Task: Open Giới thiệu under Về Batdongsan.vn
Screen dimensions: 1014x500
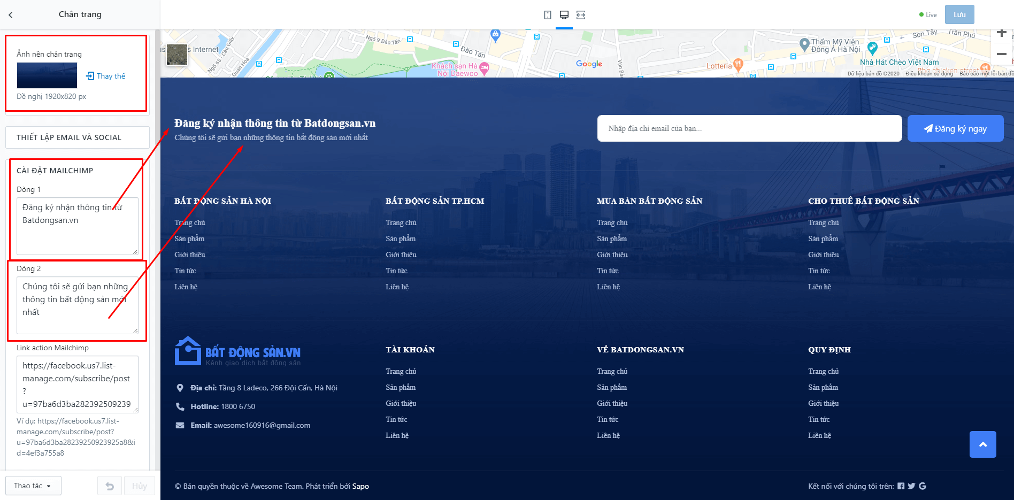Action: 612,403
